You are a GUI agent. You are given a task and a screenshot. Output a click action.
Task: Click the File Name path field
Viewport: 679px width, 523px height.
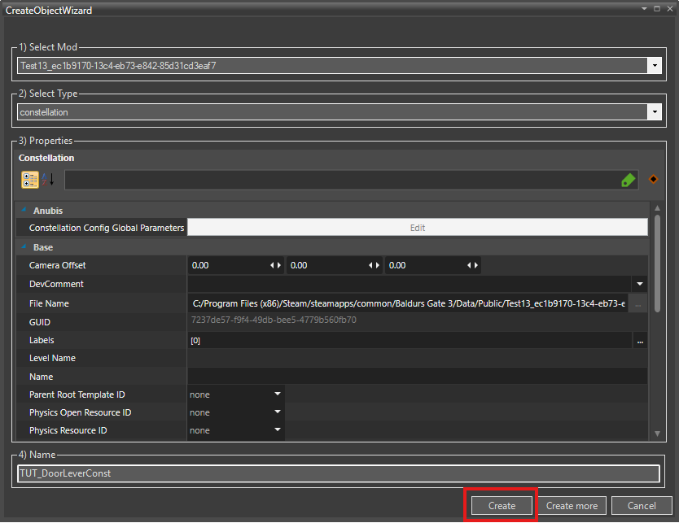(x=408, y=303)
